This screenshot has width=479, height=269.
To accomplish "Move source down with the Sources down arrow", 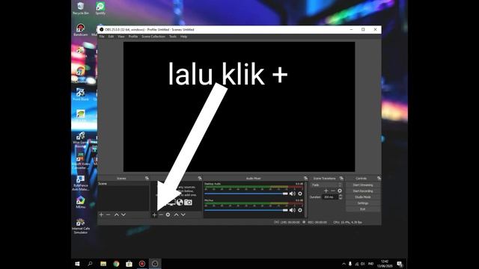I will pos(183,214).
